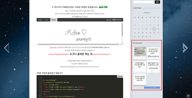Click calendar date 31

pos(150,37)
